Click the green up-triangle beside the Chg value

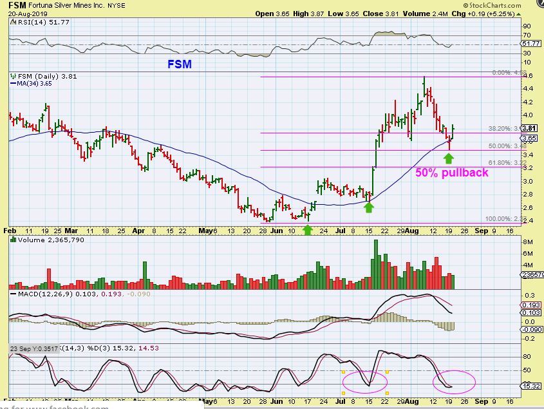(x=518, y=14)
